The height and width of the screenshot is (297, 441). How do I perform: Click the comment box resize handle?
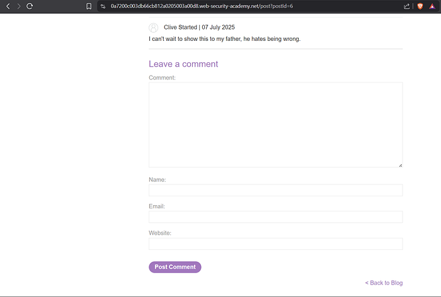400,165
